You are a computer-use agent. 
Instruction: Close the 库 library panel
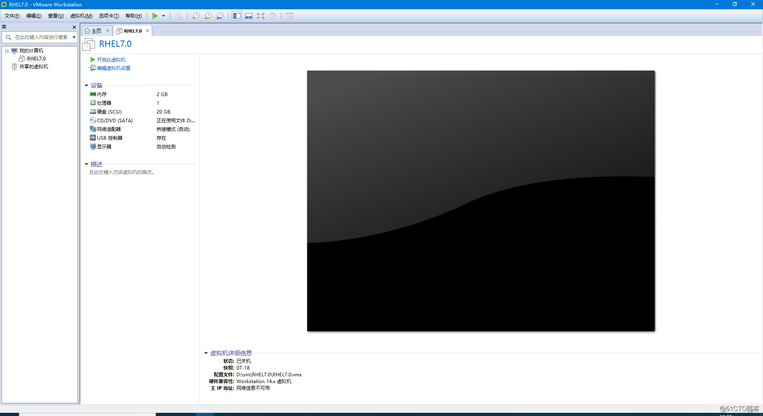coord(74,27)
